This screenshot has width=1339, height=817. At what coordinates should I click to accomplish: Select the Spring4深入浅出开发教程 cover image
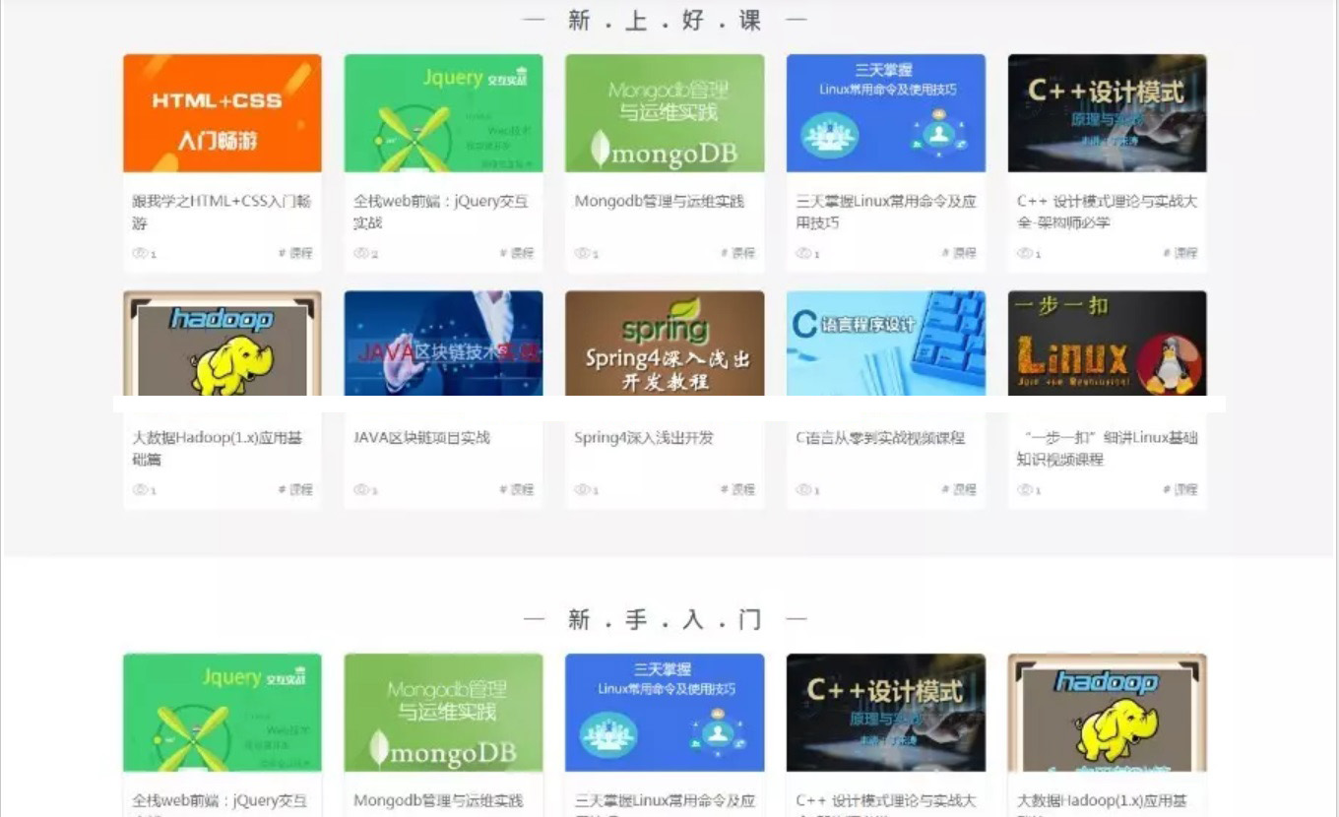tap(665, 343)
